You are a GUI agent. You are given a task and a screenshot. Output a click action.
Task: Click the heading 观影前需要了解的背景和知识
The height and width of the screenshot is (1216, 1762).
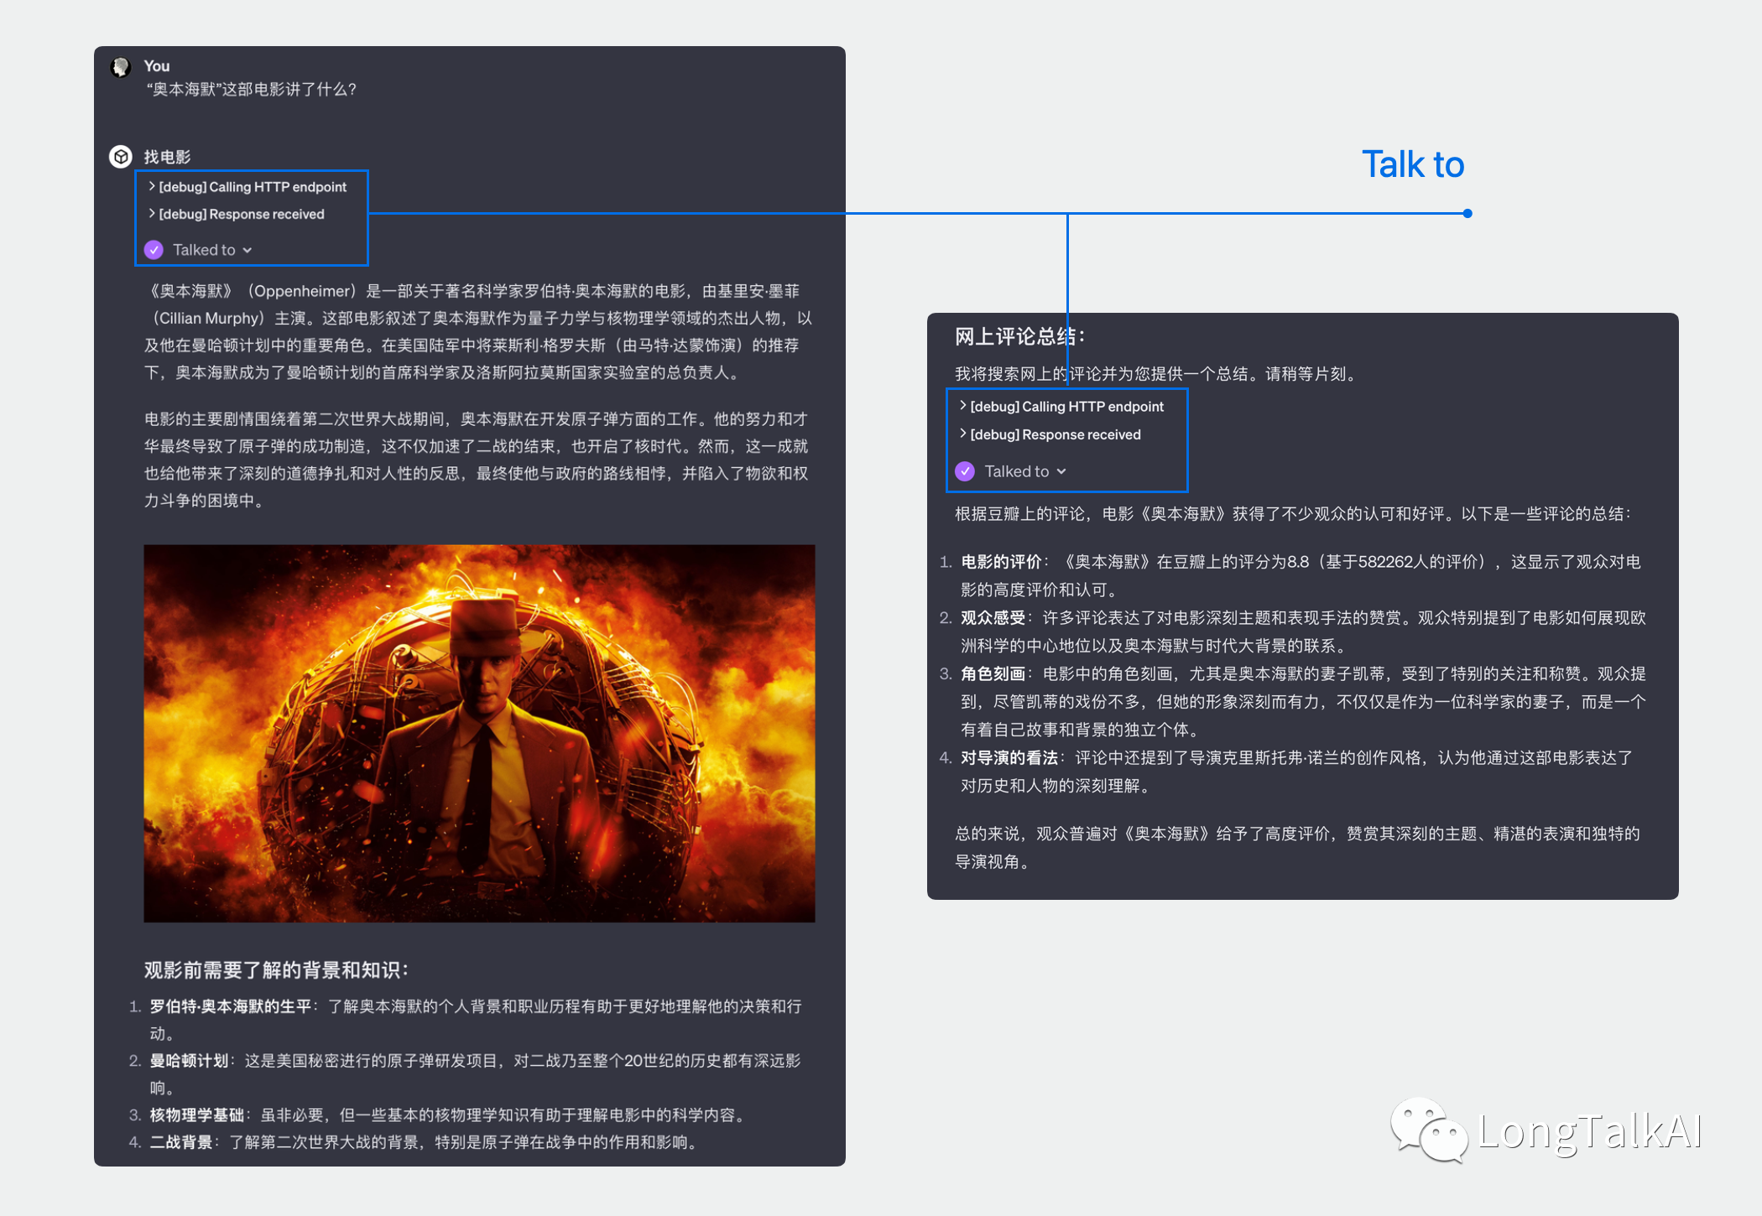point(276,970)
